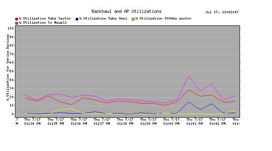Click the blue 5ghz Omni legend swatch
Screen dimensions: 272x151
(x=77, y=19)
